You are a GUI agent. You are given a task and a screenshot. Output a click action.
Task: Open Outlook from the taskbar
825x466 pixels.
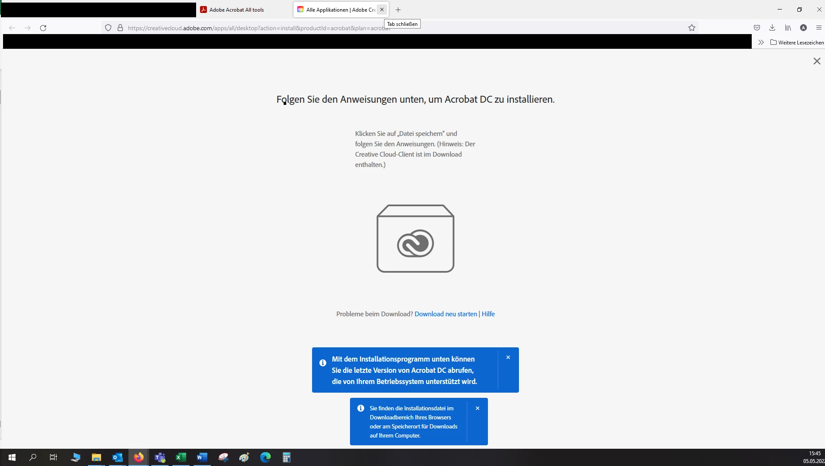tap(118, 457)
